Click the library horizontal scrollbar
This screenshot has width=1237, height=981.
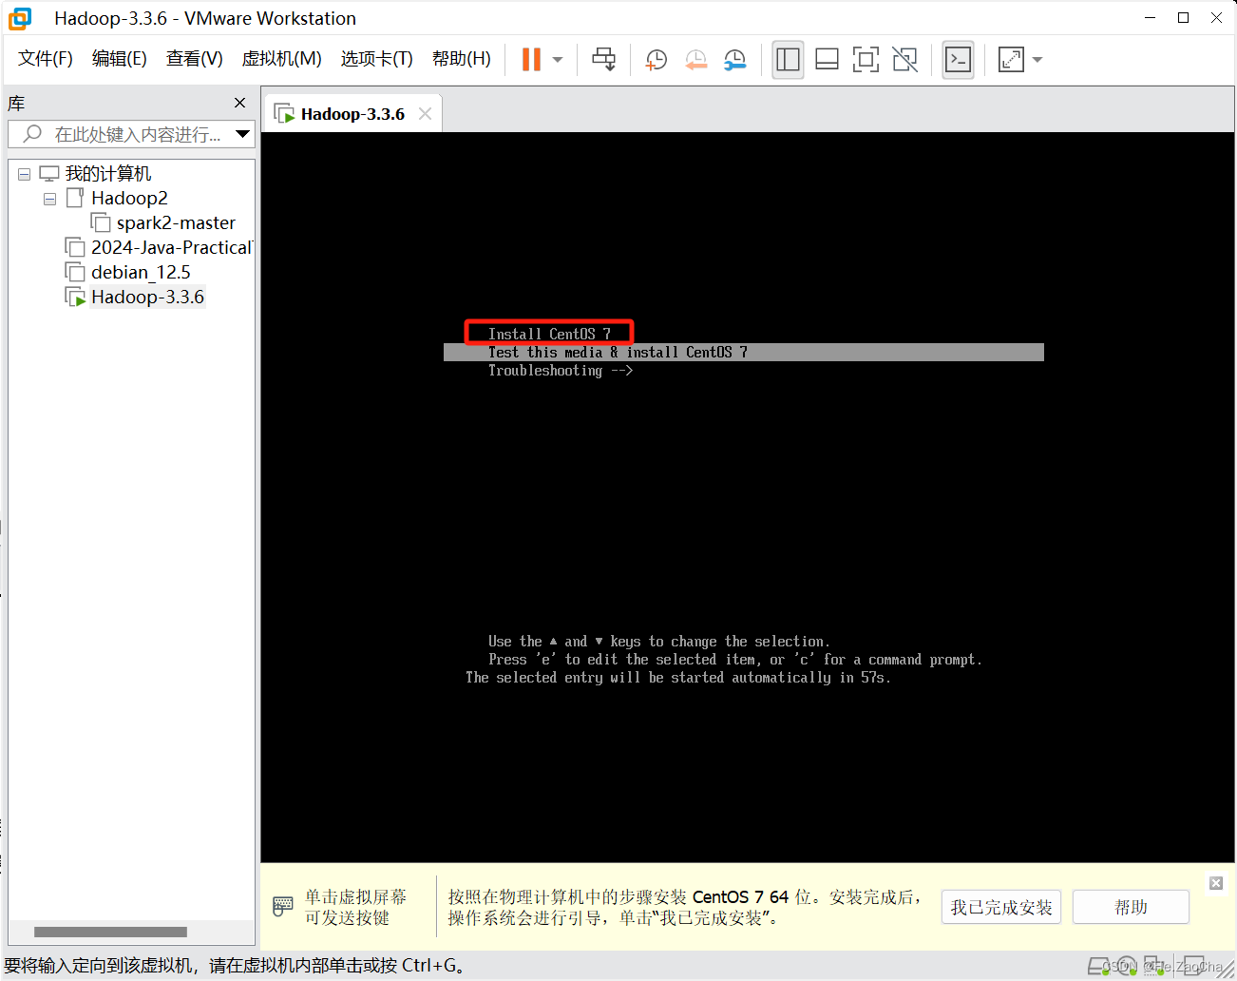110,932
